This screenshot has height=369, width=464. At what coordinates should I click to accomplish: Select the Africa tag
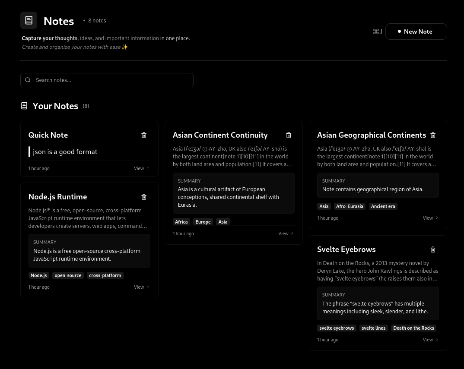[x=181, y=222]
